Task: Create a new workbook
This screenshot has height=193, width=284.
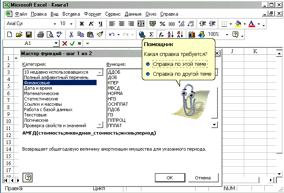Action: 9,35
